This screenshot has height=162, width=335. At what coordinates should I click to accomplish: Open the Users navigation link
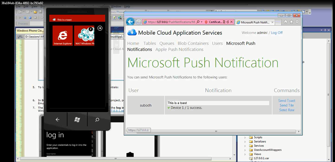(x=217, y=44)
